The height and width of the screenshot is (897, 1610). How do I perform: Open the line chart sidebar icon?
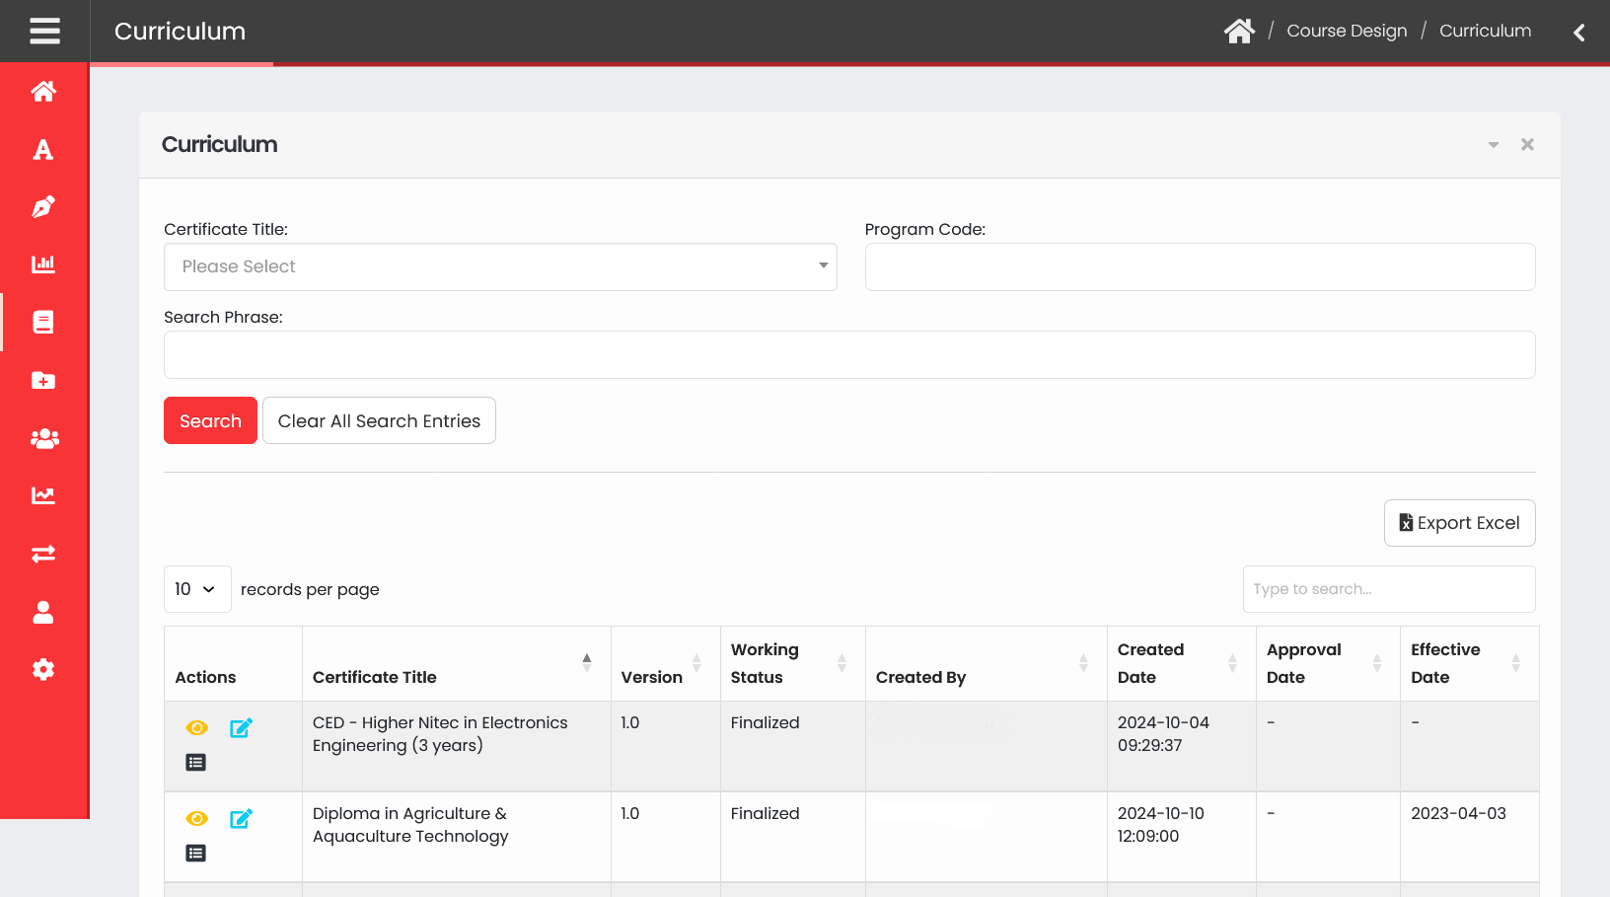click(43, 495)
